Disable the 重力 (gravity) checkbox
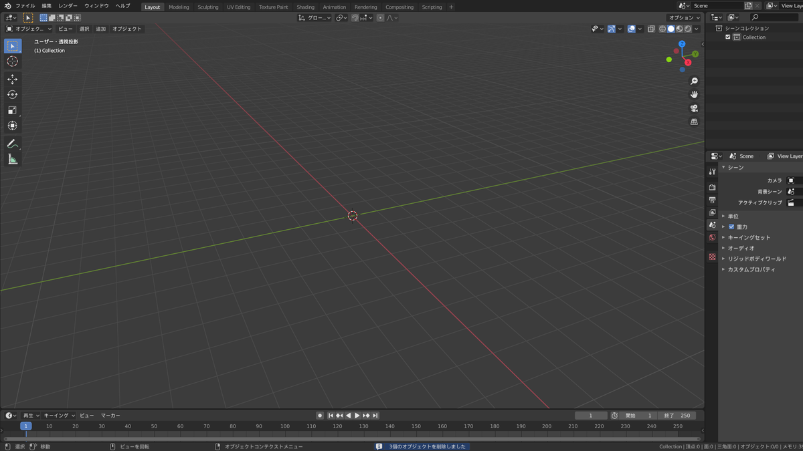This screenshot has height=451, width=803. click(x=731, y=227)
